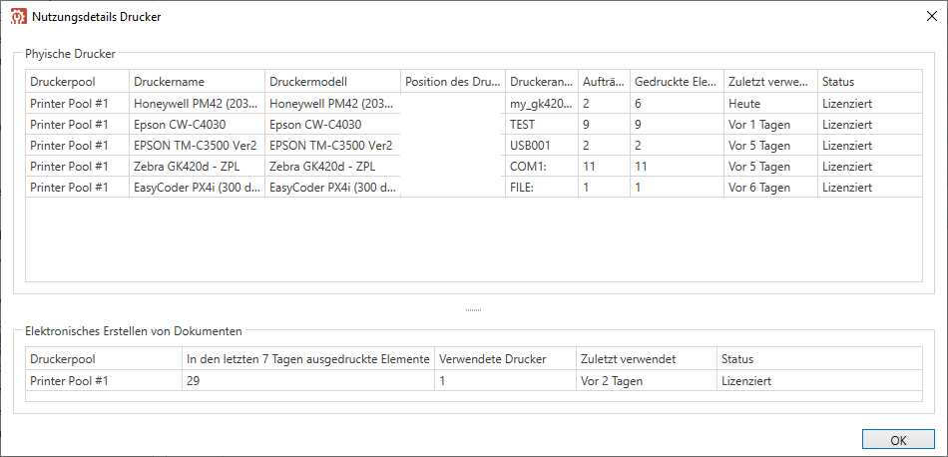Click the Position des Druckers column header
Screen dimensions: 948x457
tap(452, 82)
